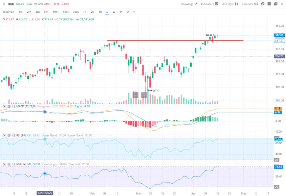Image resolution: width=286 pixels, height=196 pixels.
Task: Click the 297.45 low price annotation
Action: click(x=156, y=91)
